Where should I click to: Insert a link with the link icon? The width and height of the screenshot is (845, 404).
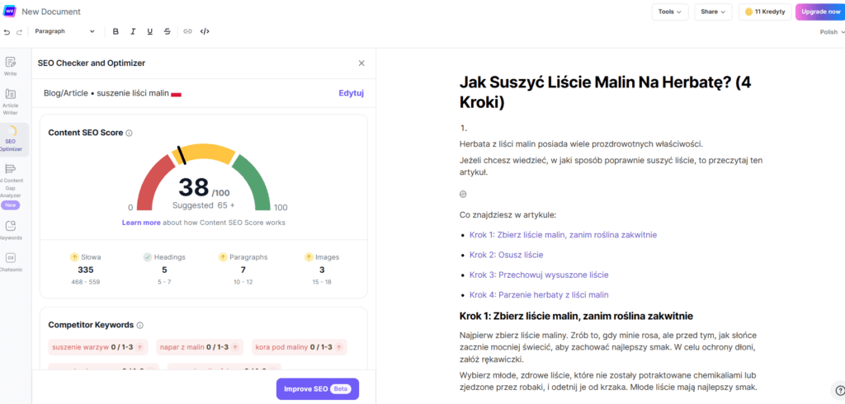coord(187,31)
